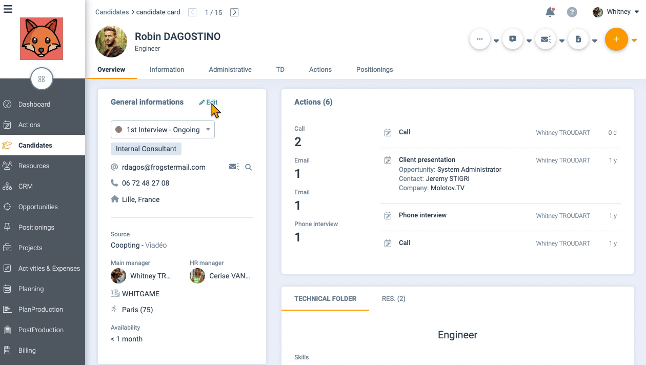Select Opportunities in the sidebar

click(38, 207)
